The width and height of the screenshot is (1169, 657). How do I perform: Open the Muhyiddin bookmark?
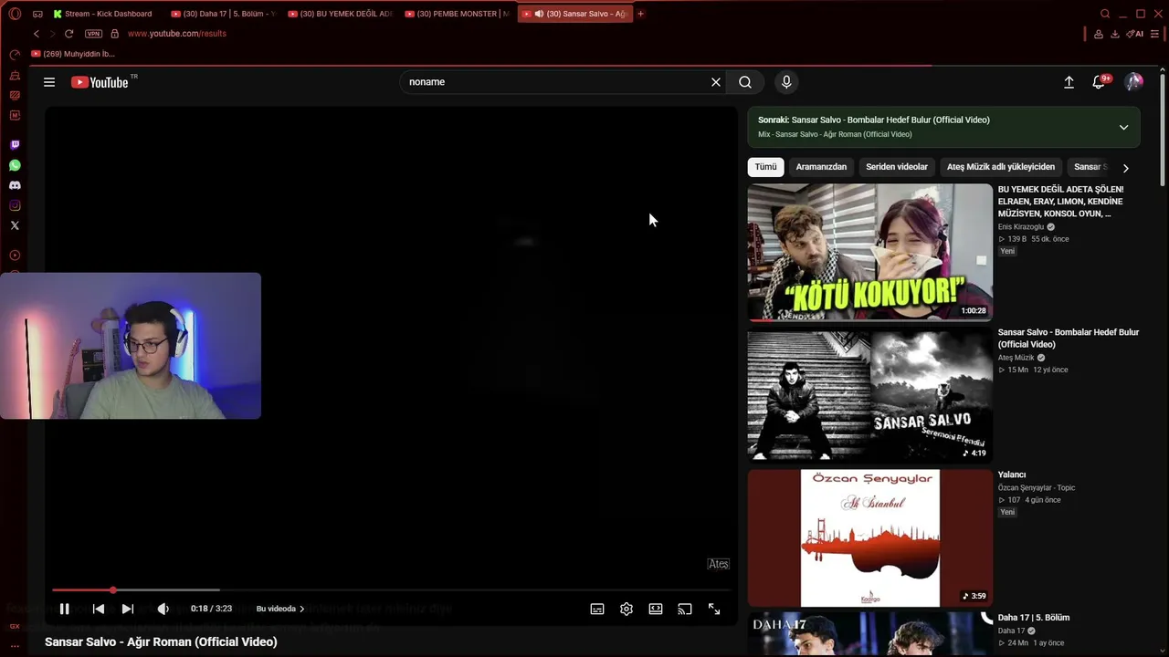coord(73,54)
